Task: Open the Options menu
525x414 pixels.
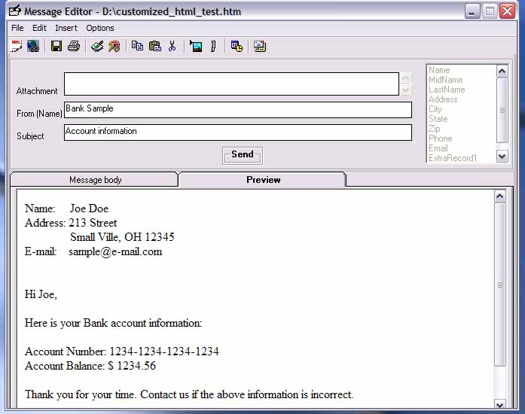Action: pos(100,28)
